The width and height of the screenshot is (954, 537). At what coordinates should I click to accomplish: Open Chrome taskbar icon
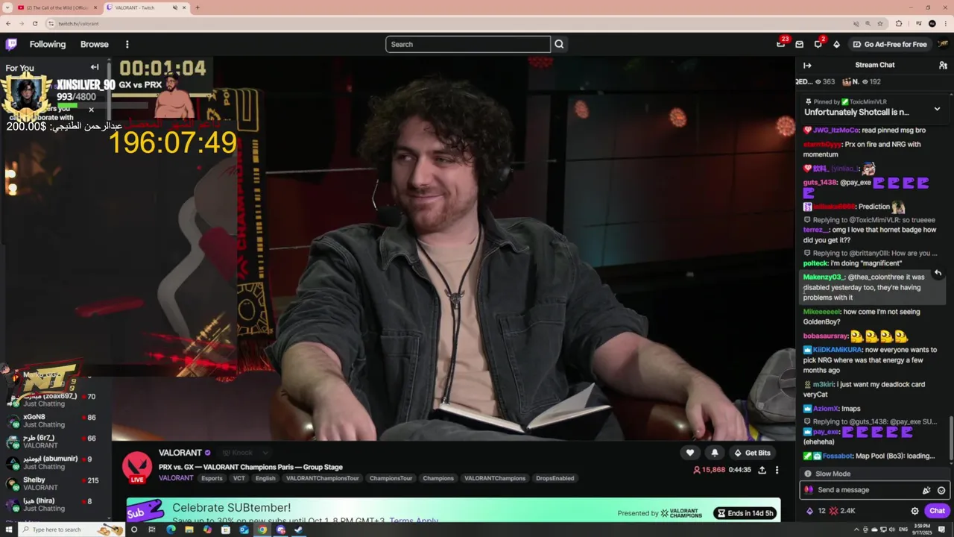coord(262,530)
